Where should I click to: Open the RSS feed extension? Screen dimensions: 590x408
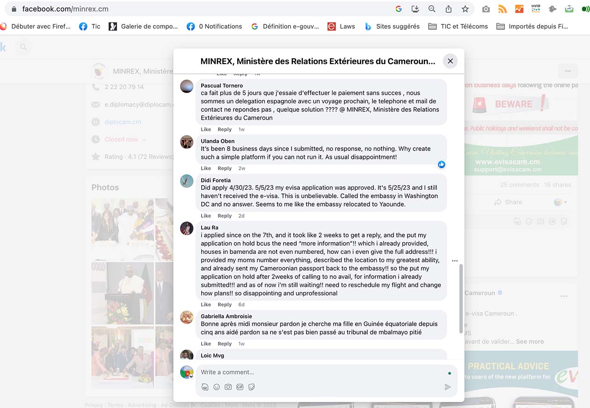coord(503,9)
